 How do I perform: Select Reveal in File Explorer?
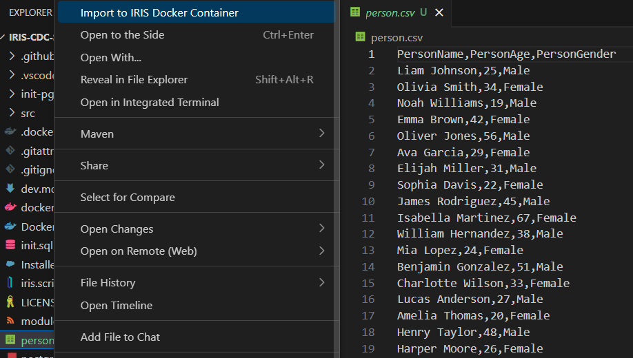coord(134,80)
